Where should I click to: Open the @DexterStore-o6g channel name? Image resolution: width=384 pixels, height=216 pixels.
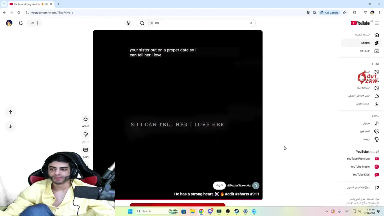(239, 185)
